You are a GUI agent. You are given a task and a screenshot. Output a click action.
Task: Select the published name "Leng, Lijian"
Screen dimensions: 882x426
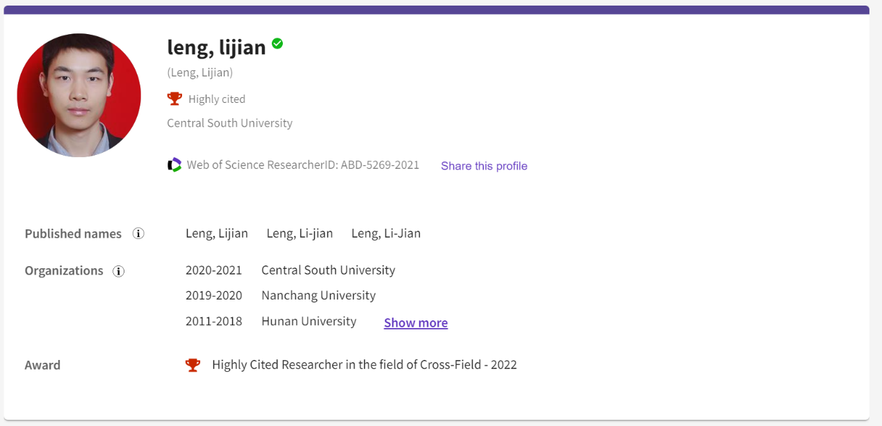coord(216,234)
